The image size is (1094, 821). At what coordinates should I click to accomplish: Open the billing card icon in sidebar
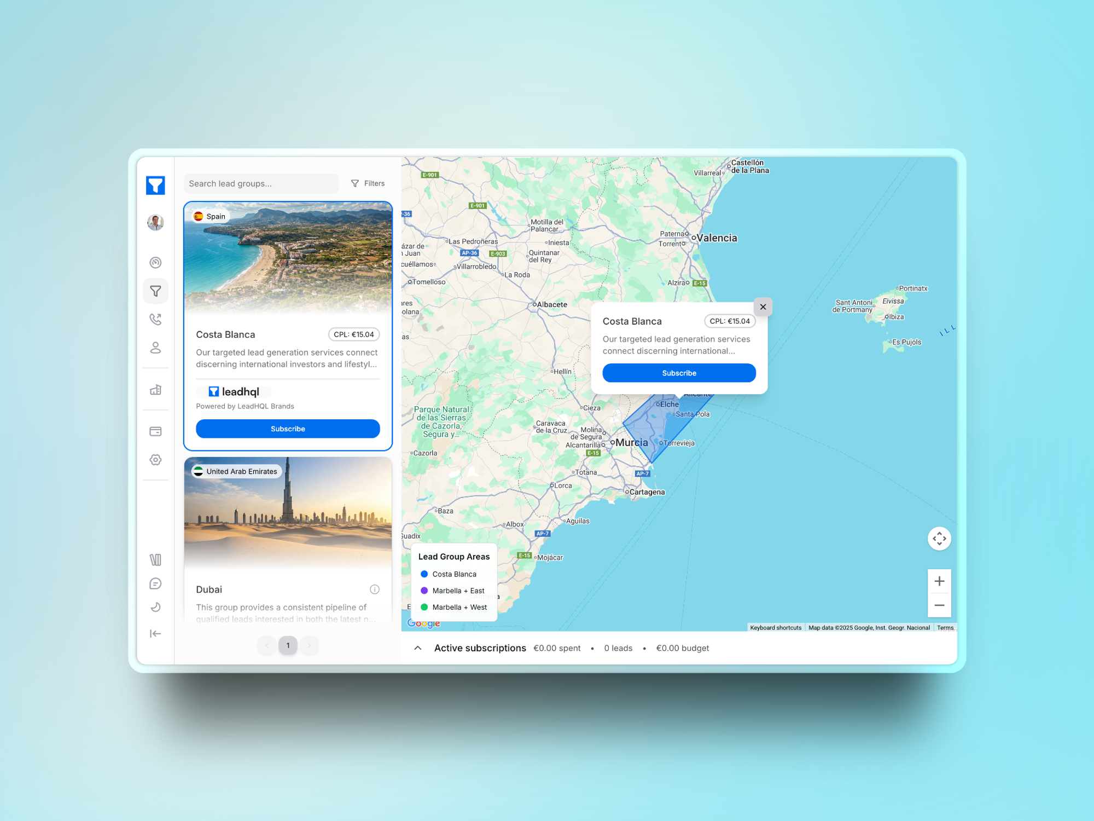(155, 431)
